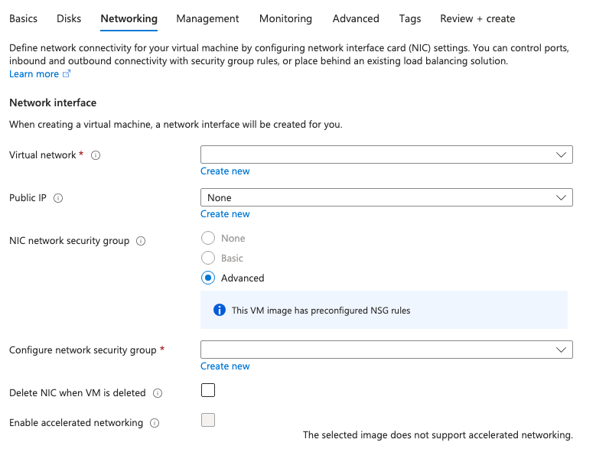Go to the Review + create tab

[x=477, y=18]
